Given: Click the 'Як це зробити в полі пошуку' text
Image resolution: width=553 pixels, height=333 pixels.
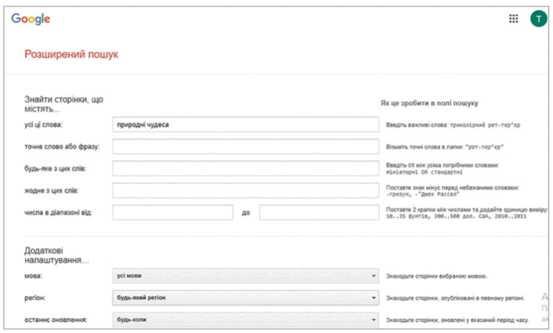Looking at the screenshot, I should coord(429,103).
